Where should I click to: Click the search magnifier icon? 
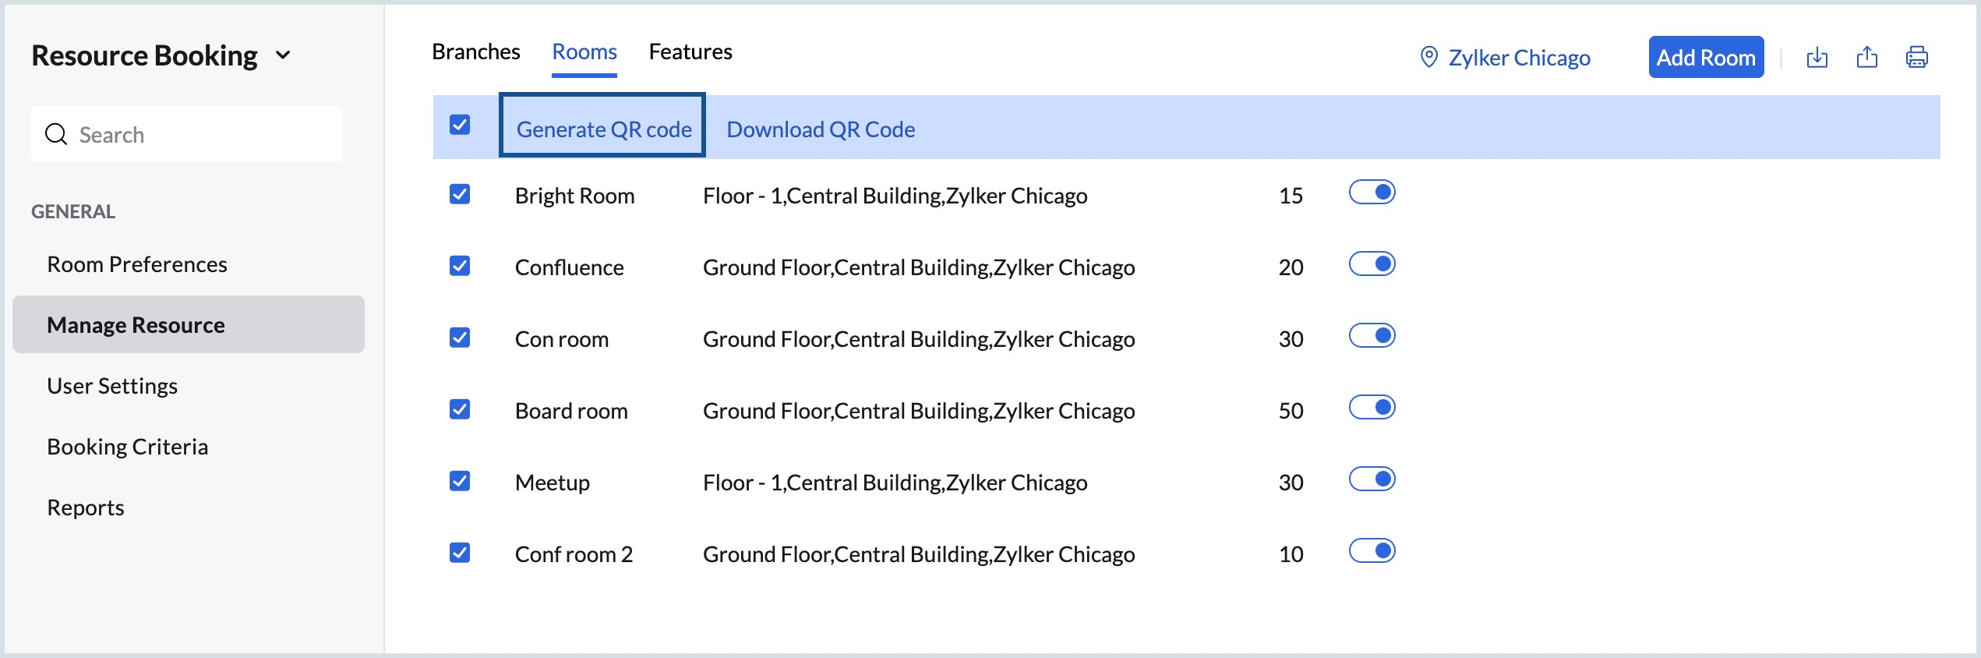56,134
